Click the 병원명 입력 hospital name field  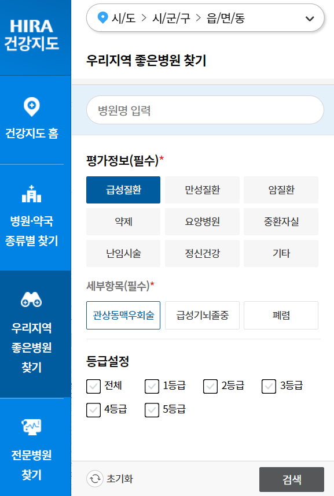tap(204, 110)
